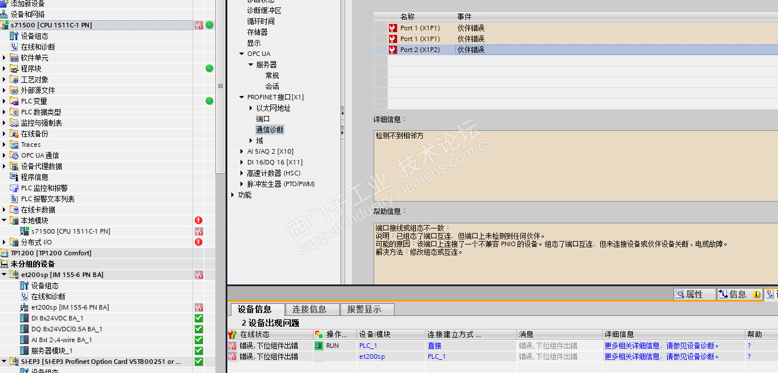Image resolution: width=778 pixels, height=373 pixels.
Task: Click the splitter handle beside project tree
Action: tap(220, 86)
